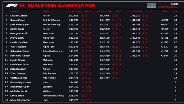Click the BAKU location label
184x104 pixels.
pyautogui.click(x=175, y=4)
